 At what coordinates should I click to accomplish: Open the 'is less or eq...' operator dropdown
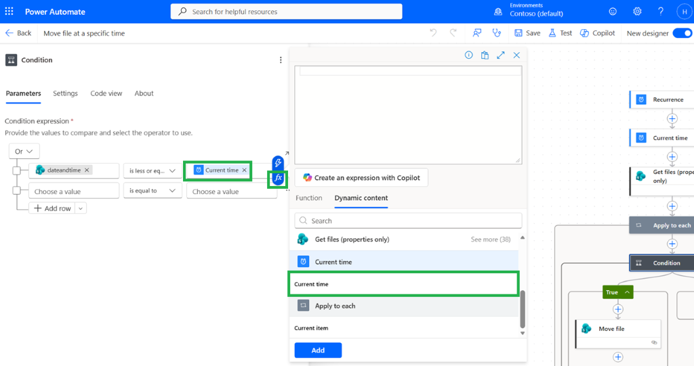(152, 170)
